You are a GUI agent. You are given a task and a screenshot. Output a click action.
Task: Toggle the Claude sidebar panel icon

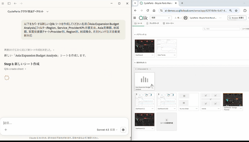[x=9, y=3]
